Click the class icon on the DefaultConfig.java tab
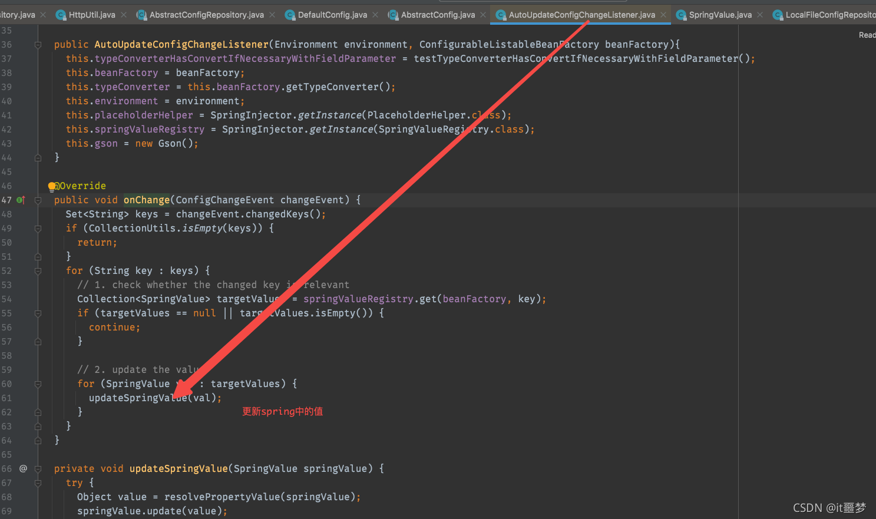This screenshot has height=519, width=876. [290, 15]
